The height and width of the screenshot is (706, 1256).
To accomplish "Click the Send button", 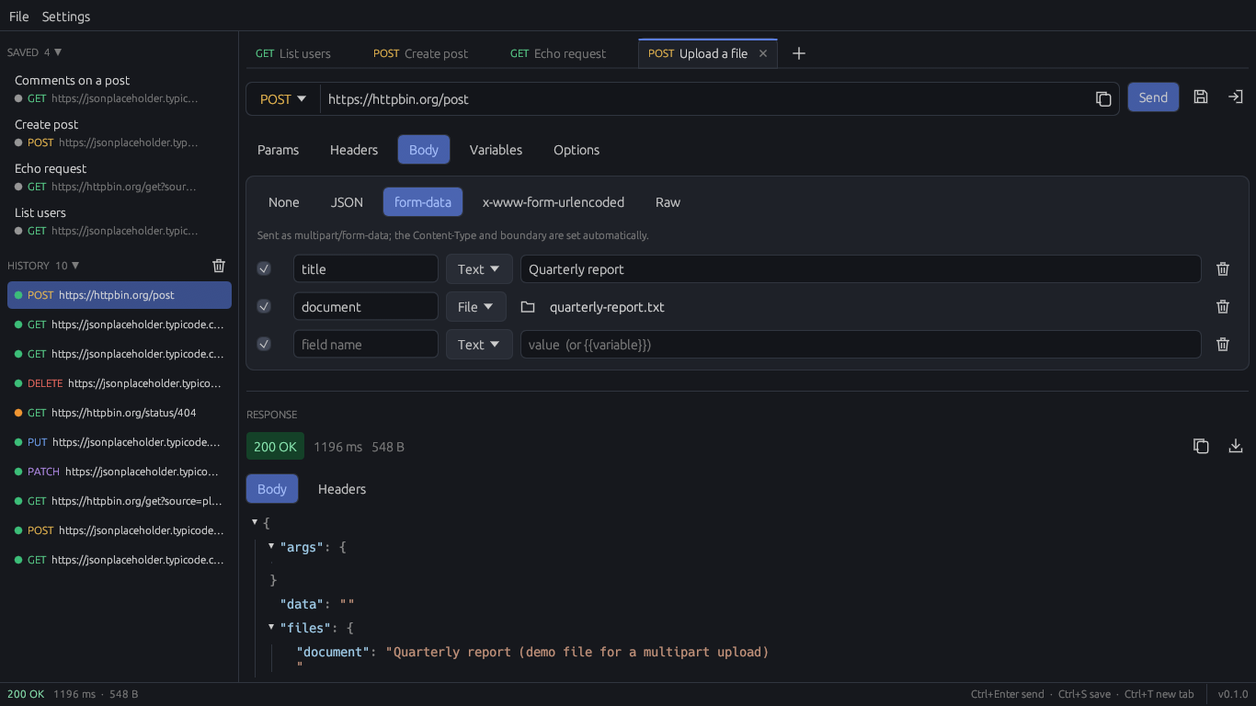I will (x=1153, y=97).
